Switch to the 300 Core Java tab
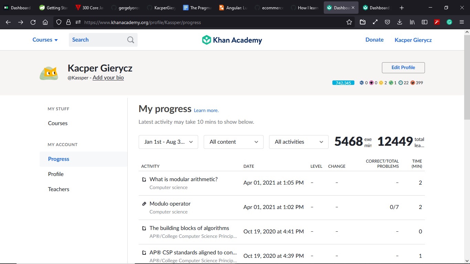The height and width of the screenshot is (264, 470). 89,8
